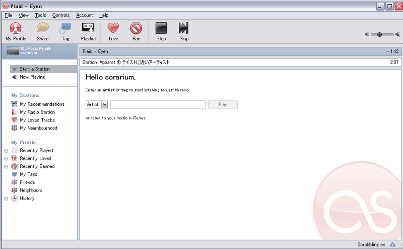Expand the Recently Played list
Screen dimensions: 403x249
[x=6, y=151]
